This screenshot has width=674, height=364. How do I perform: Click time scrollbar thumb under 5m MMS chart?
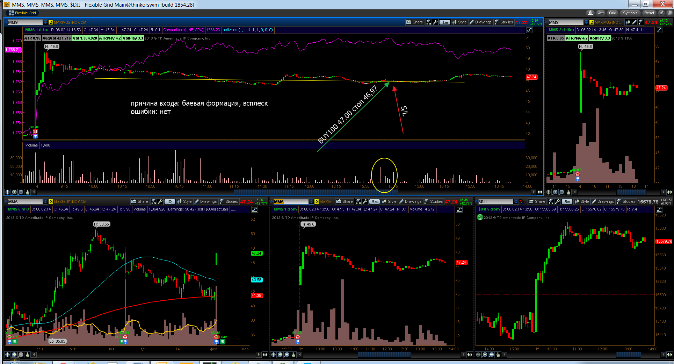point(384,355)
